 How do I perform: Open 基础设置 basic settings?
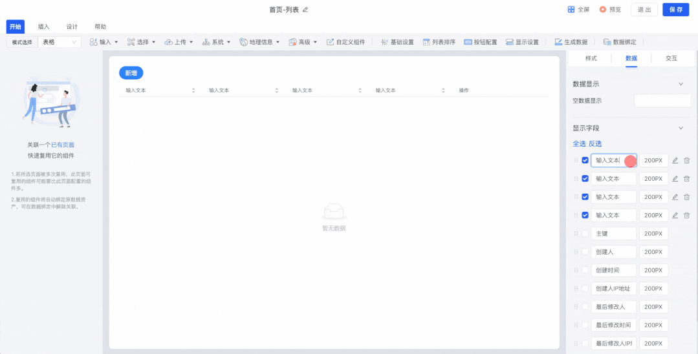(398, 42)
